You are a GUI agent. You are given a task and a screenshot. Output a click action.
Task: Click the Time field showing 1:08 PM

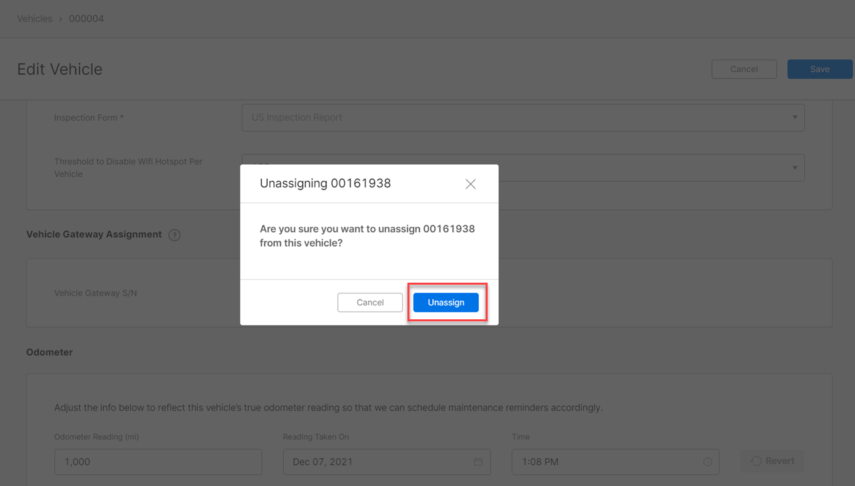click(x=601, y=461)
